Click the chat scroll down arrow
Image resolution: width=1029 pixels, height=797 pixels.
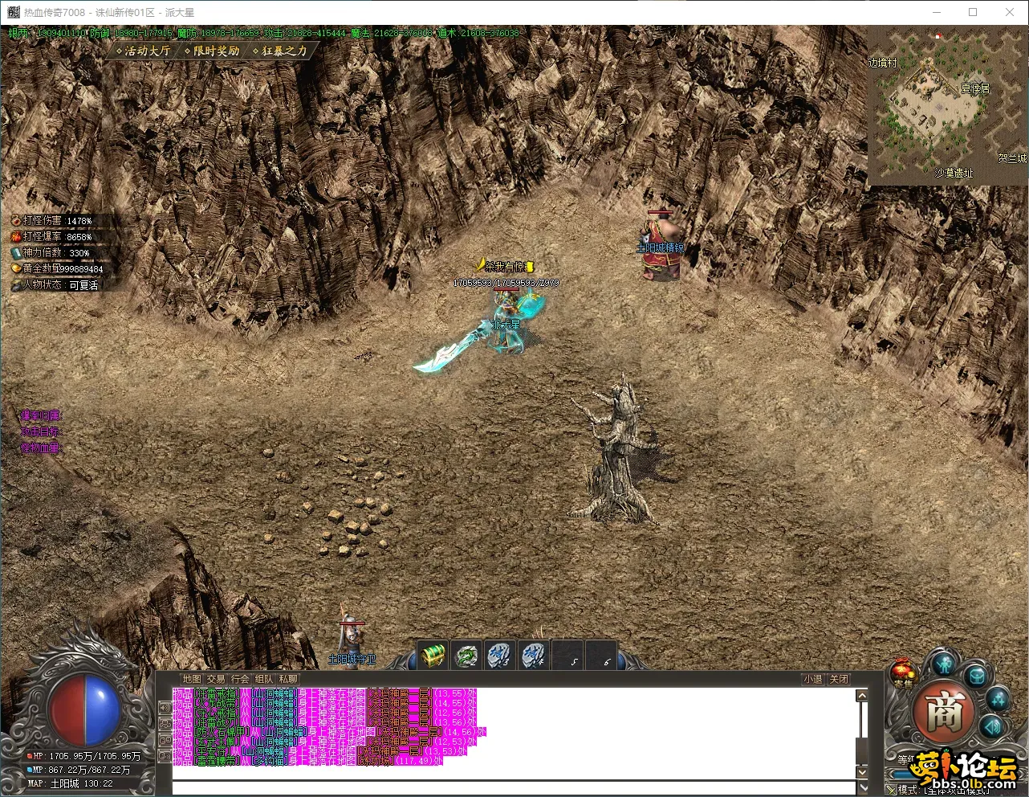(x=862, y=772)
